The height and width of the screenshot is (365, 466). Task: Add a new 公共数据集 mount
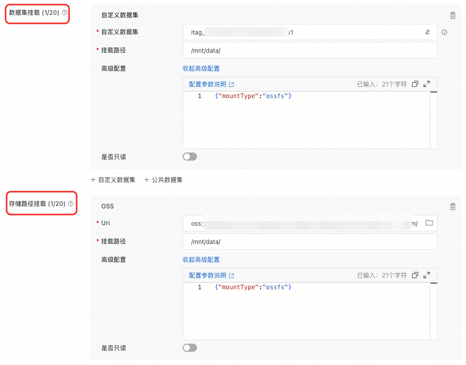pos(163,180)
